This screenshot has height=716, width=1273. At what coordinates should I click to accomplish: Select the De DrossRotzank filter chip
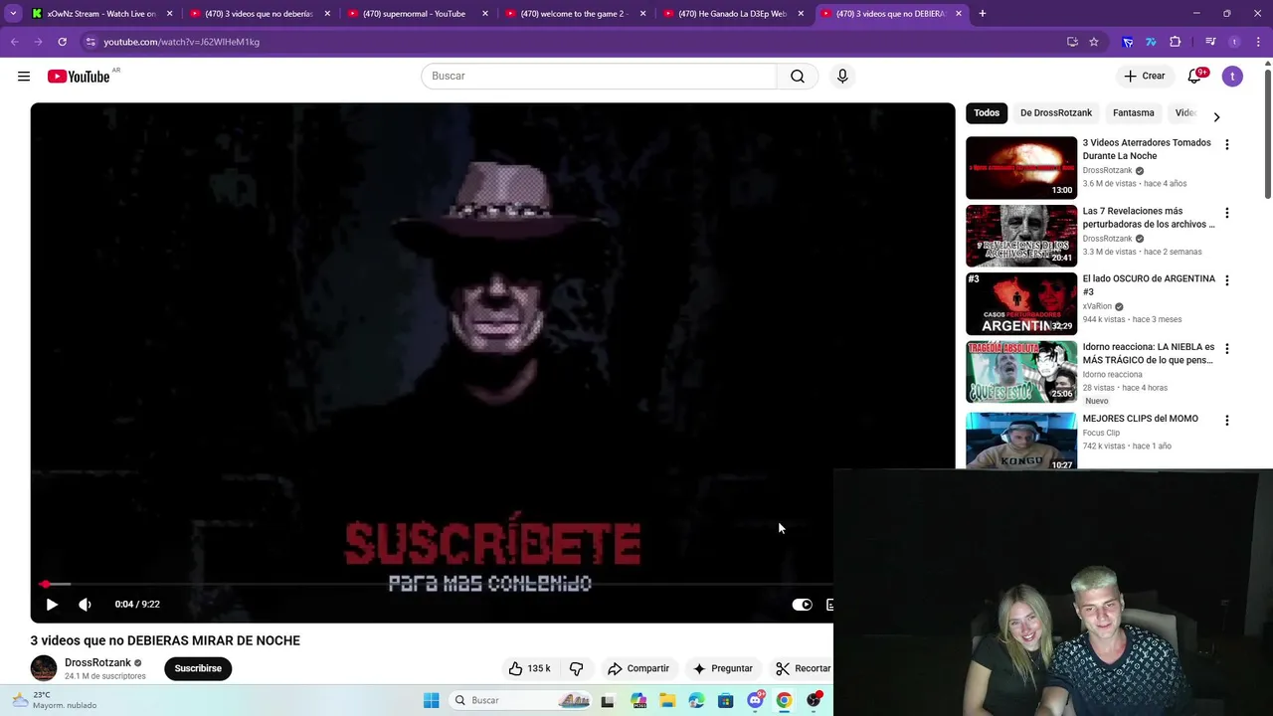[x=1056, y=112]
